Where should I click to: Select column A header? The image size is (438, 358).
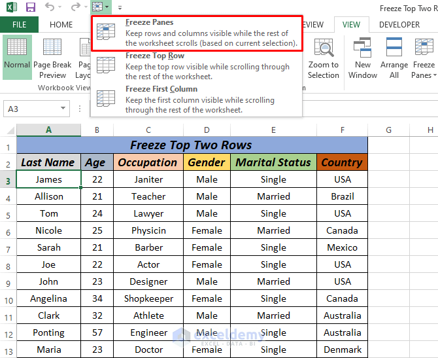click(48, 130)
